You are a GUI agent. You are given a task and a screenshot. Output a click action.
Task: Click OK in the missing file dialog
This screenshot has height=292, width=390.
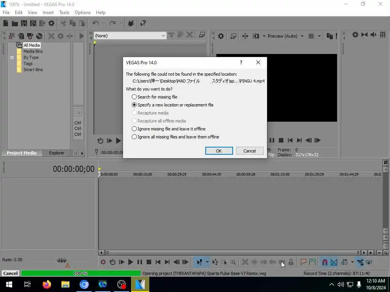(x=219, y=151)
